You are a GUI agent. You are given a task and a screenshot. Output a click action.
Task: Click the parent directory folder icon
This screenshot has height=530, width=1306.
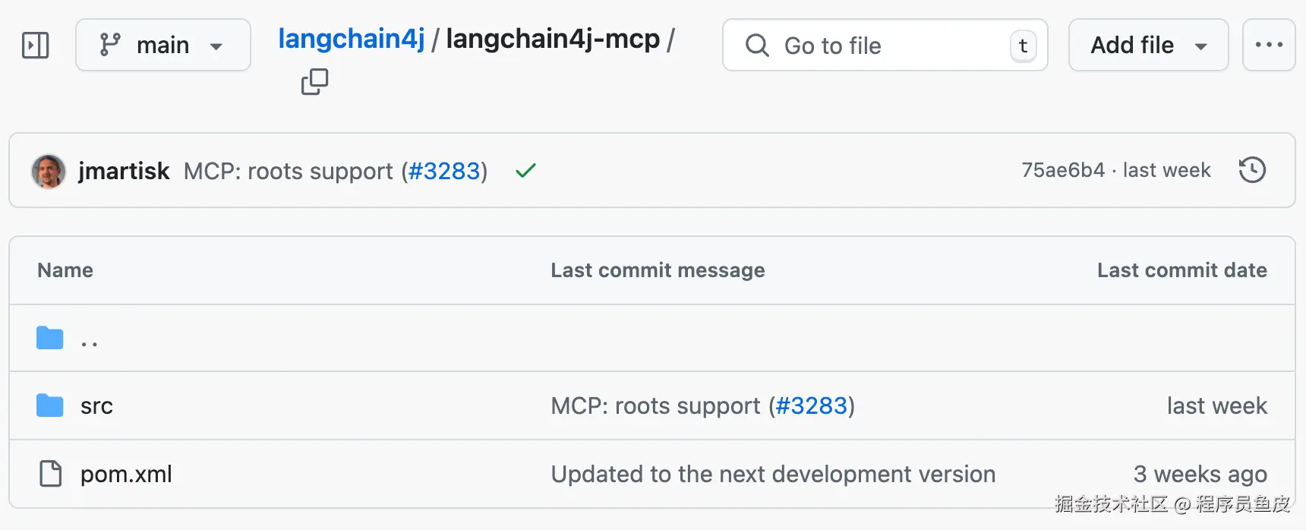pyautogui.click(x=50, y=338)
